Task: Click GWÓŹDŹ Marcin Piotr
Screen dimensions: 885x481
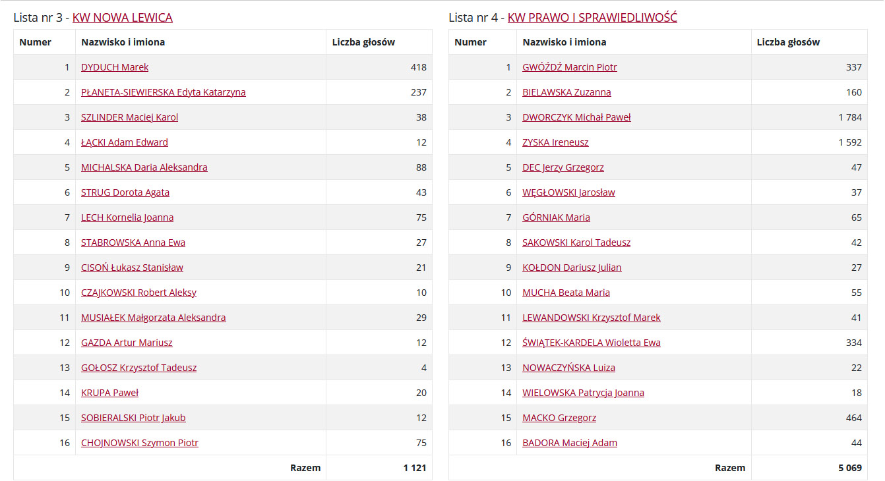Action: click(x=569, y=67)
